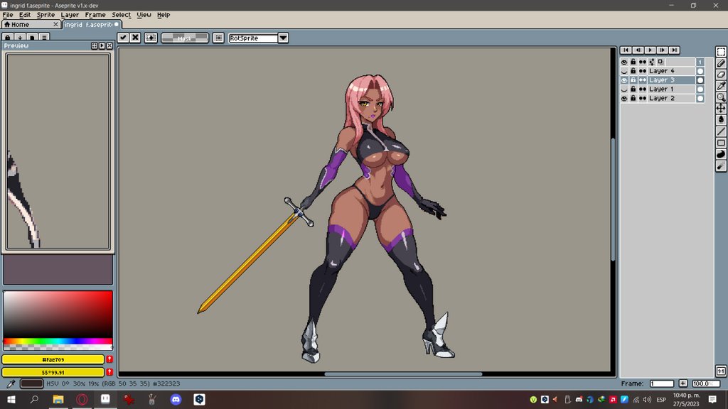Click the Frame number input field
This screenshot has height=409, width=728.
click(662, 383)
